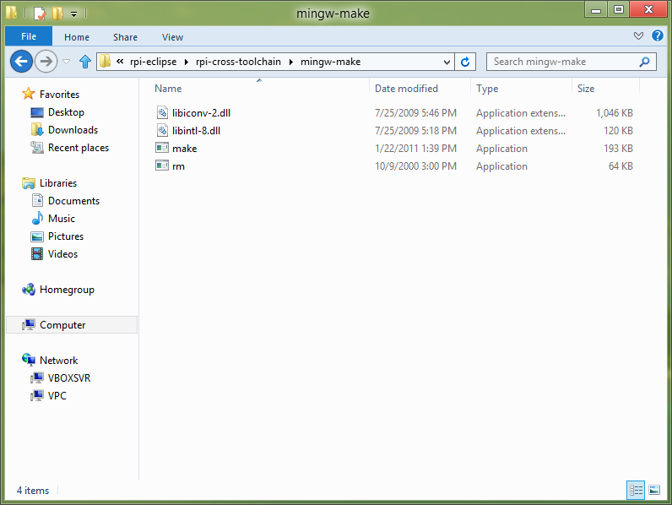This screenshot has height=505, width=672.
Task: Open the File menu tab
Action: [x=29, y=36]
